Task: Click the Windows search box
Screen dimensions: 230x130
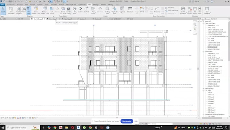Action: click(23, 128)
